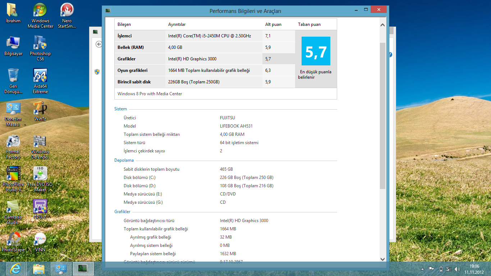Click the vertical scrollbar thumb
The width and height of the screenshot is (491, 276).
pos(382,116)
